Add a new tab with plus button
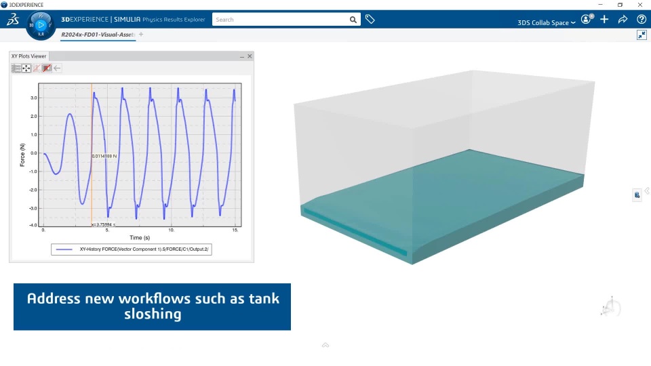Image resolution: width=651 pixels, height=366 pixels. [x=141, y=35]
